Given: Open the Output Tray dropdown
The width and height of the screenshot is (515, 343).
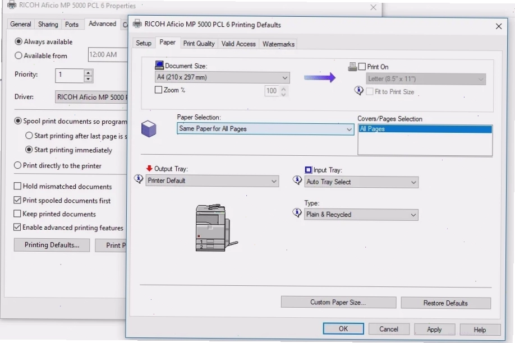Looking at the screenshot, I should point(212,181).
